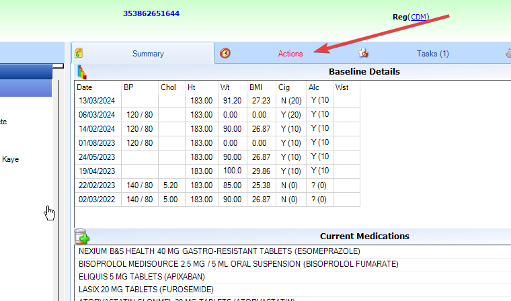Click the Summary tab document icon
Image resolution: width=511 pixels, height=301 pixels.
point(79,53)
